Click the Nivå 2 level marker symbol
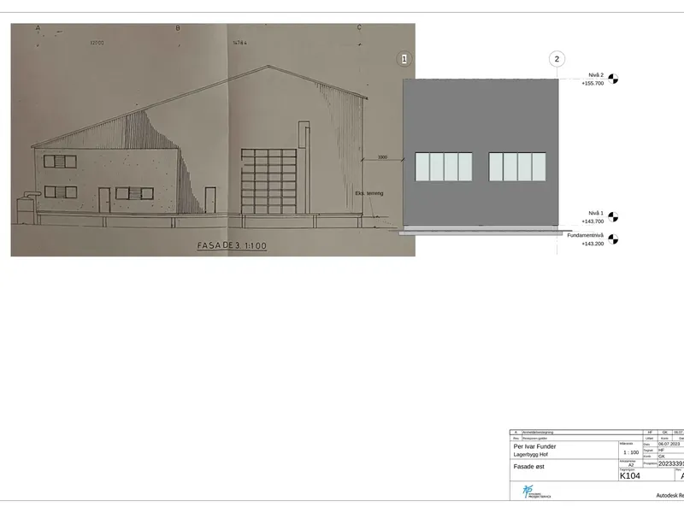The image size is (684, 513). coord(613,79)
